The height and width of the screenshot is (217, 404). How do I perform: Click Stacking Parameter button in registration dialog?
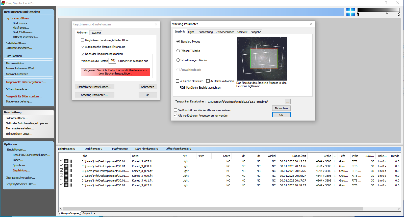click(x=94, y=95)
